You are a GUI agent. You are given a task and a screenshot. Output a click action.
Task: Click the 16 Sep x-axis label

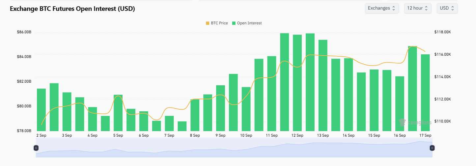coord(400,135)
